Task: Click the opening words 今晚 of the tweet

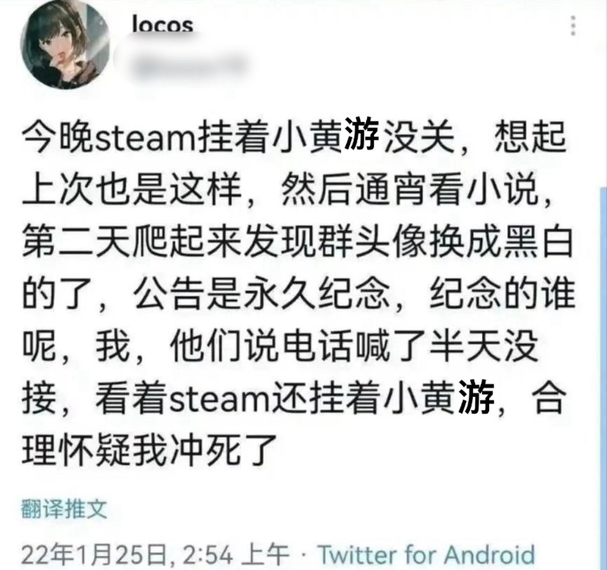Action: click(58, 138)
